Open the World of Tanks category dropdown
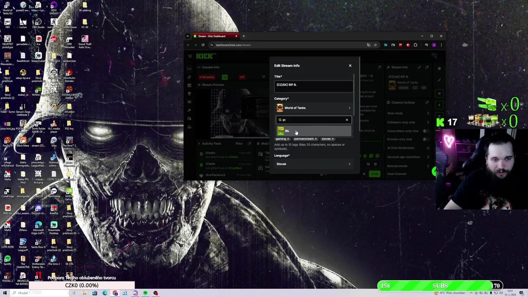Image resolution: width=528 pixels, height=297 pixels. [313, 108]
